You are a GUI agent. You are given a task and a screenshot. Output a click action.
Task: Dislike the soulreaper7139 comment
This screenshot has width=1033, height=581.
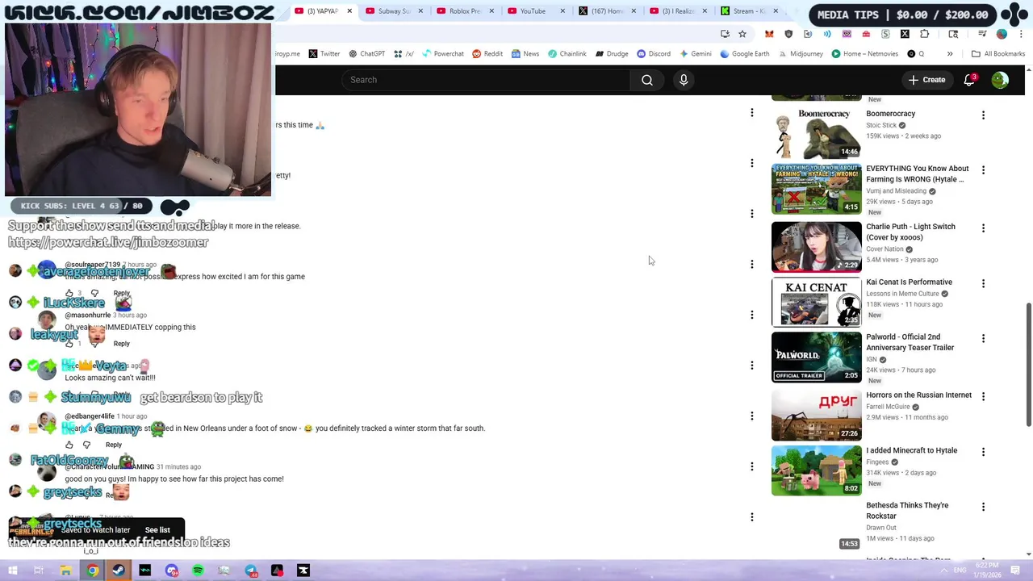point(94,293)
